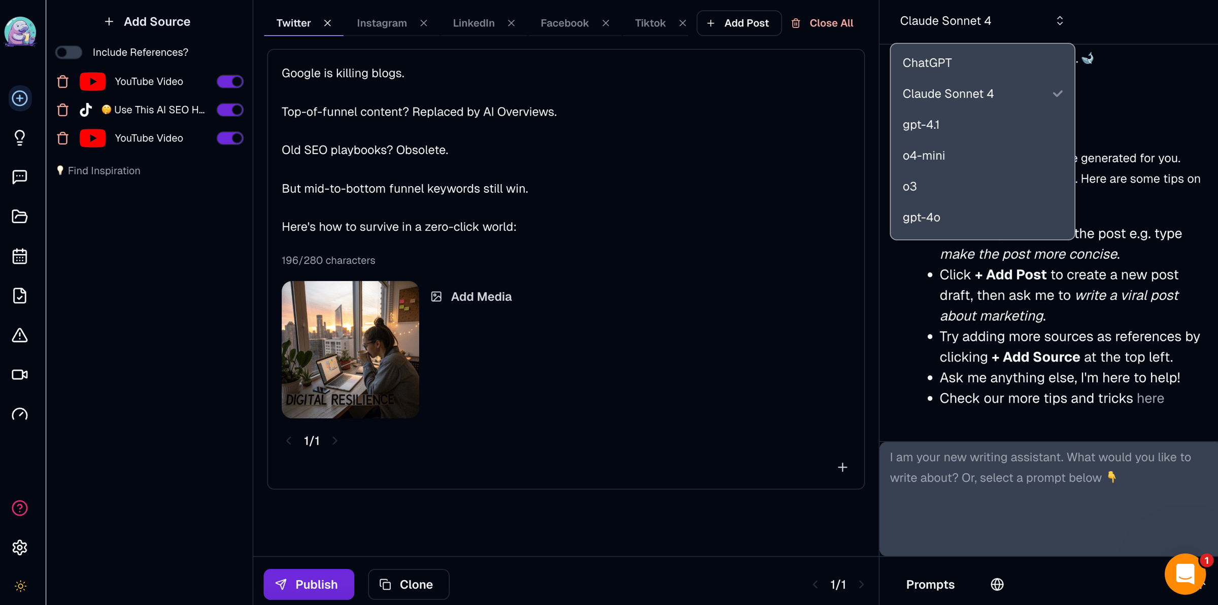
Task: Open the lightbulb ideas sidebar icon
Action: pyautogui.click(x=20, y=137)
